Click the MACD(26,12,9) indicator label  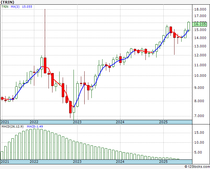pyautogui.click(x=12, y=127)
